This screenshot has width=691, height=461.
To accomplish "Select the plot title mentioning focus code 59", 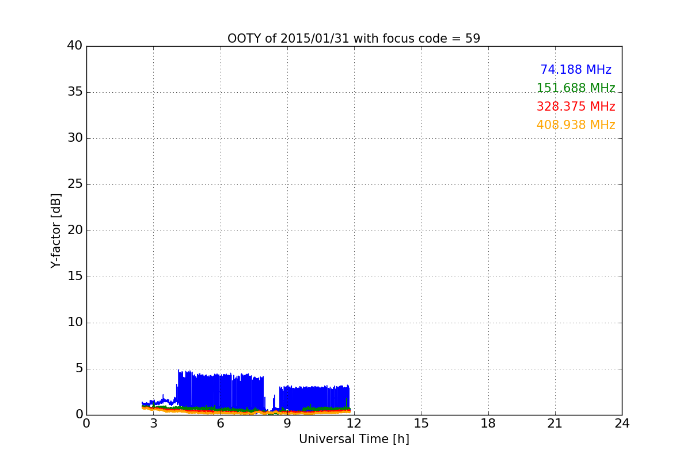I will tap(354, 39).
